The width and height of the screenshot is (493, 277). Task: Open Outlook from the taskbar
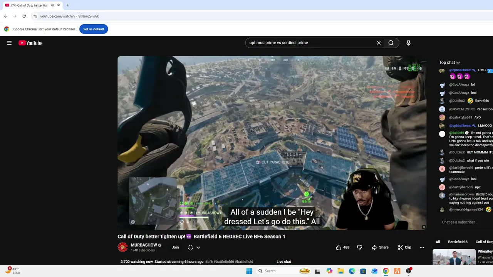374,271
